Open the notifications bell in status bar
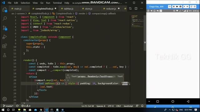The width and height of the screenshot is (200, 112). pyautogui.click(x=142, y=106)
